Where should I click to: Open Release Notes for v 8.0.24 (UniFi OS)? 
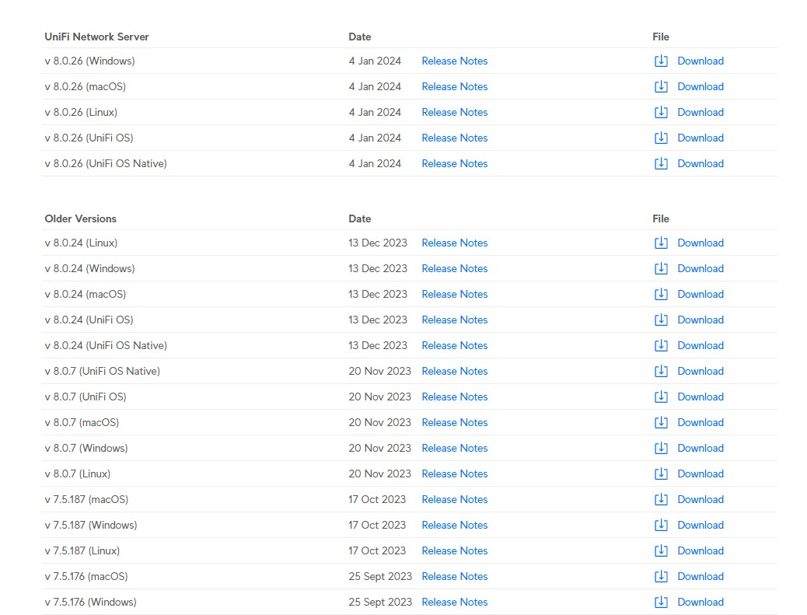455,320
